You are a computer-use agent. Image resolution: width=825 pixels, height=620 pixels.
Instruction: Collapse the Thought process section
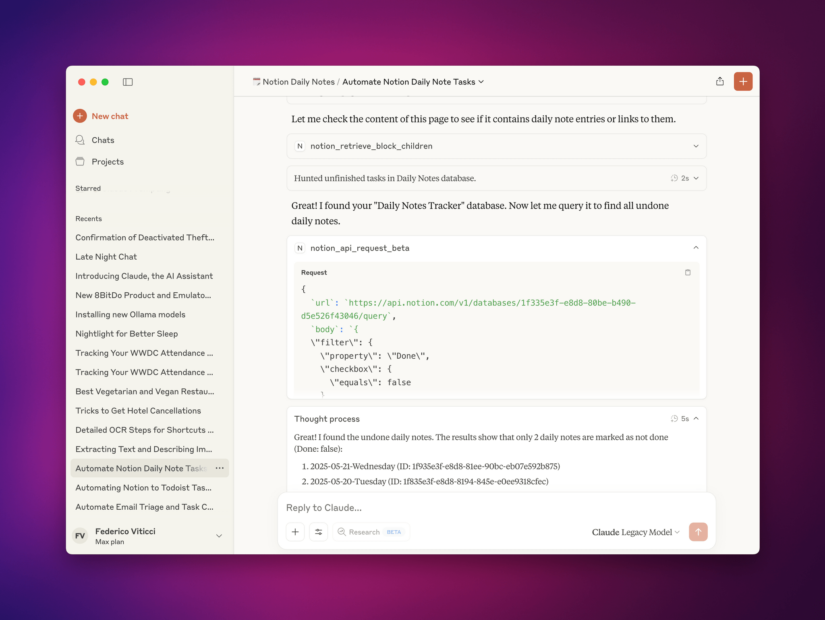[x=696, y=419]
